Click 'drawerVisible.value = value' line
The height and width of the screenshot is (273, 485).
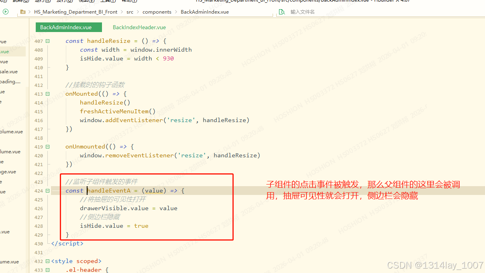click(x=128, y=208)
